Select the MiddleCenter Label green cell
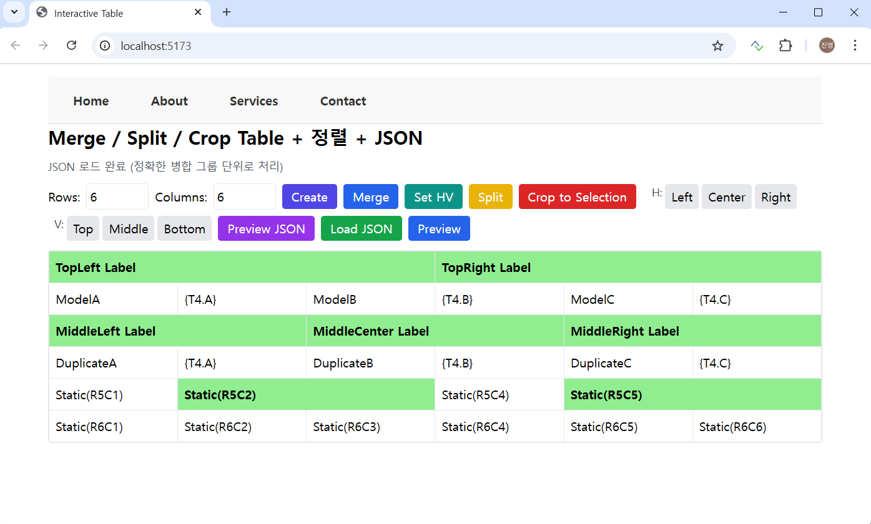The height and width of the screenshot is (524, 871). 435,331
